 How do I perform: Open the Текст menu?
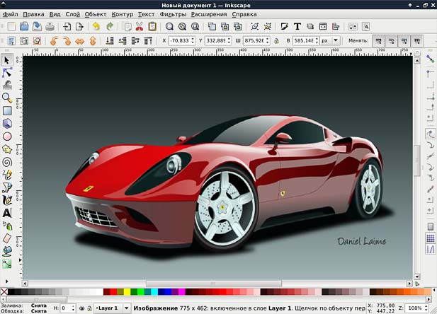click(147, 14)
